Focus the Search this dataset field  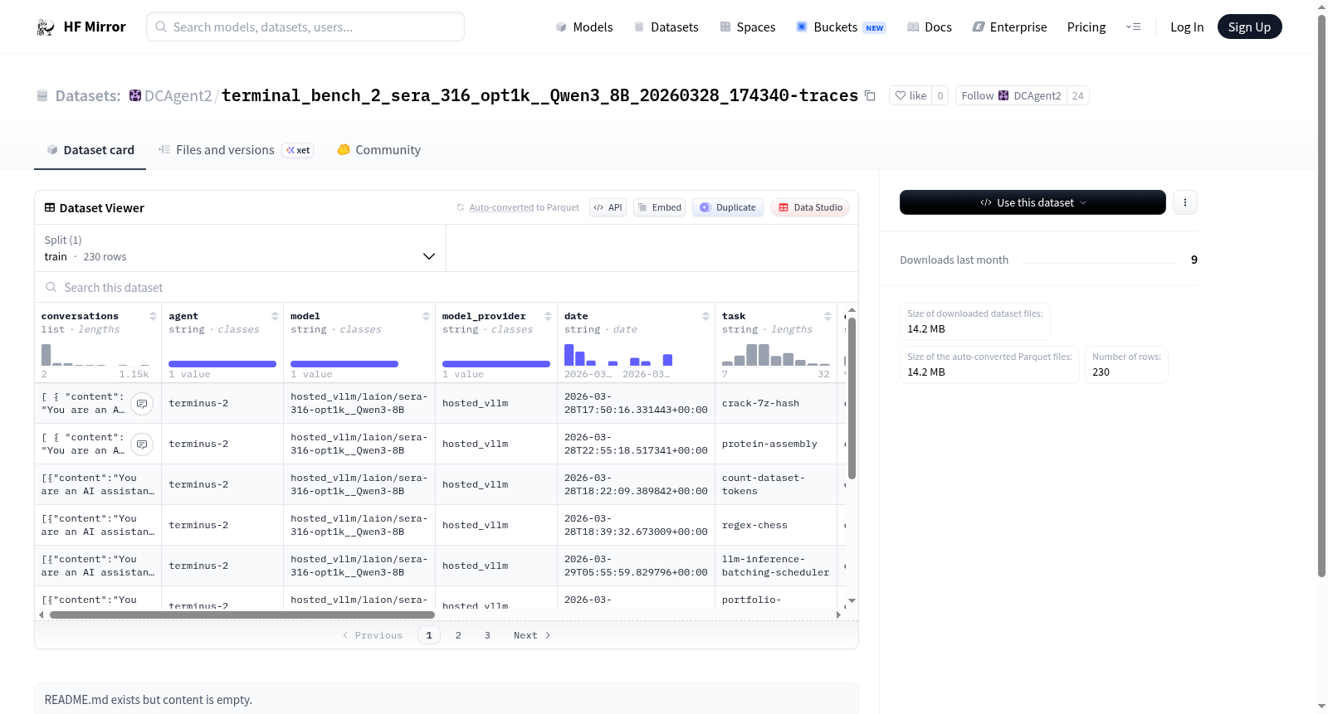click(x=447, y=287)
